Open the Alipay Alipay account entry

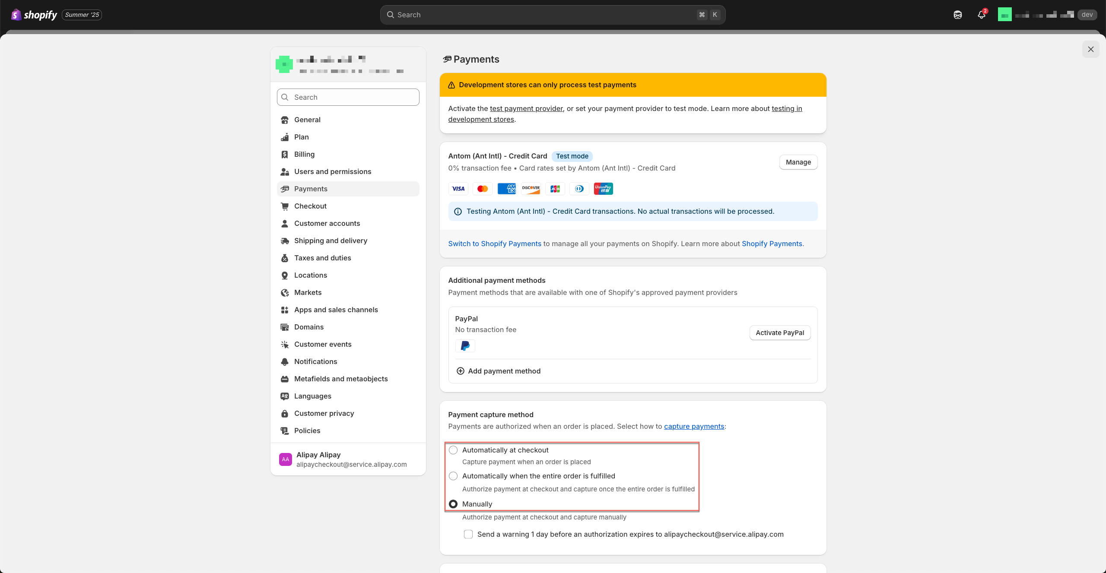(348, 459)
